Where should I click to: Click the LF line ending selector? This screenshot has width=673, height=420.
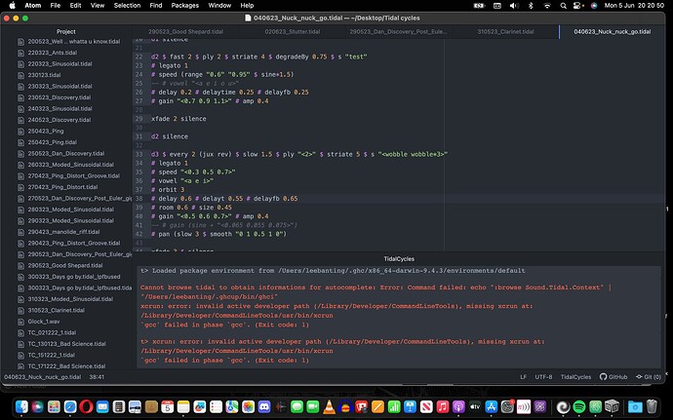coord(523,377)
